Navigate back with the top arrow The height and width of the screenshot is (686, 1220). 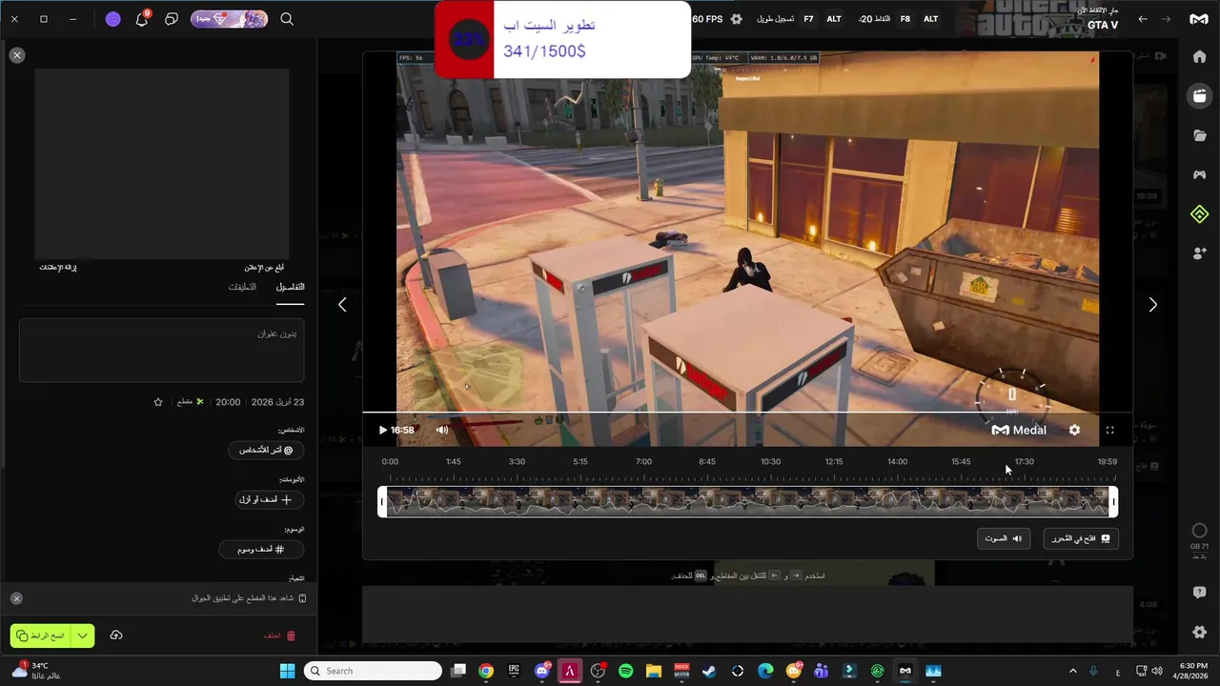click(1143, 19)
